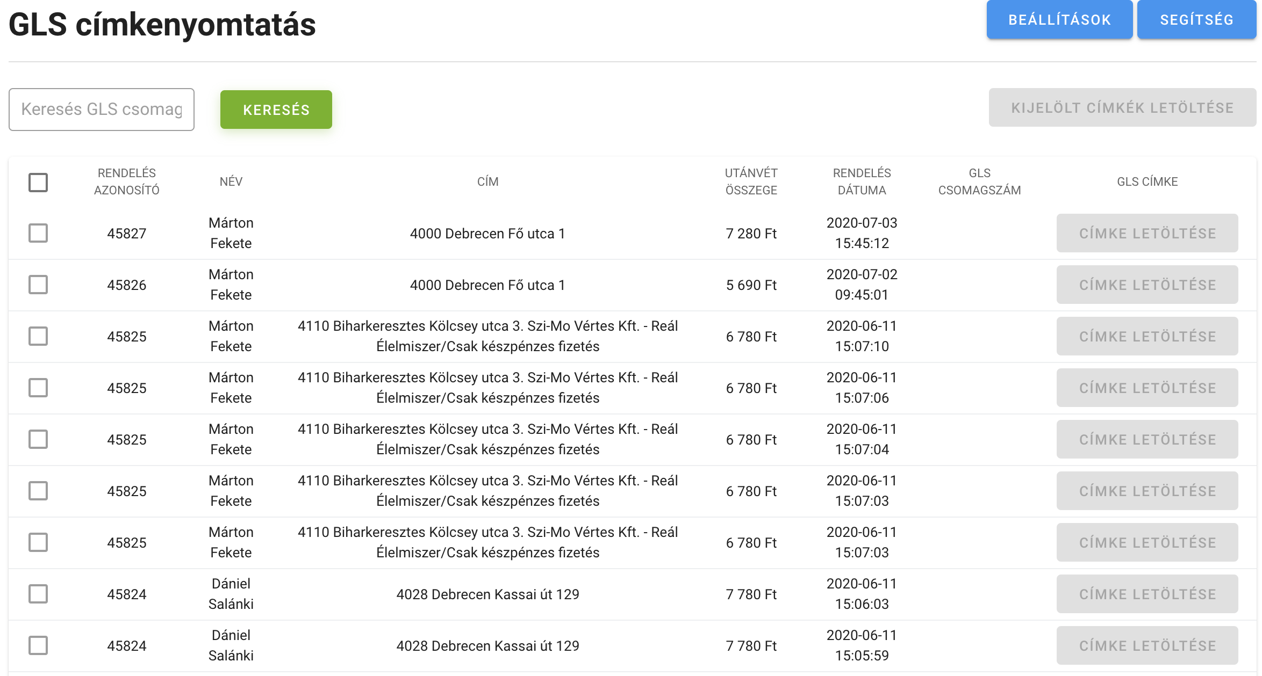Screen dimensions: 1262x676
Task: Click the Segítség help button
Action: click(1196, 20)
